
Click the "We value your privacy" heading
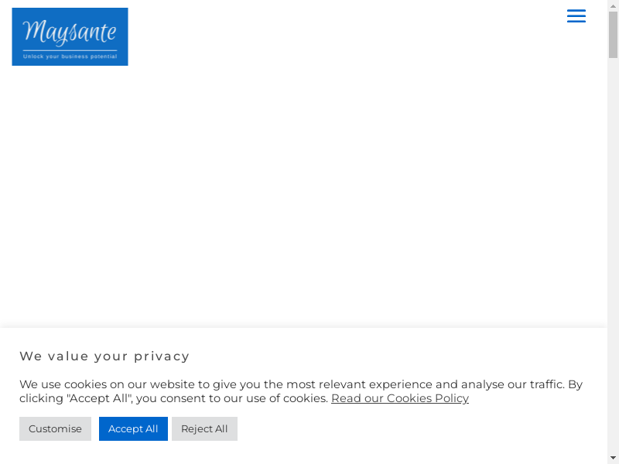point(104,356)
